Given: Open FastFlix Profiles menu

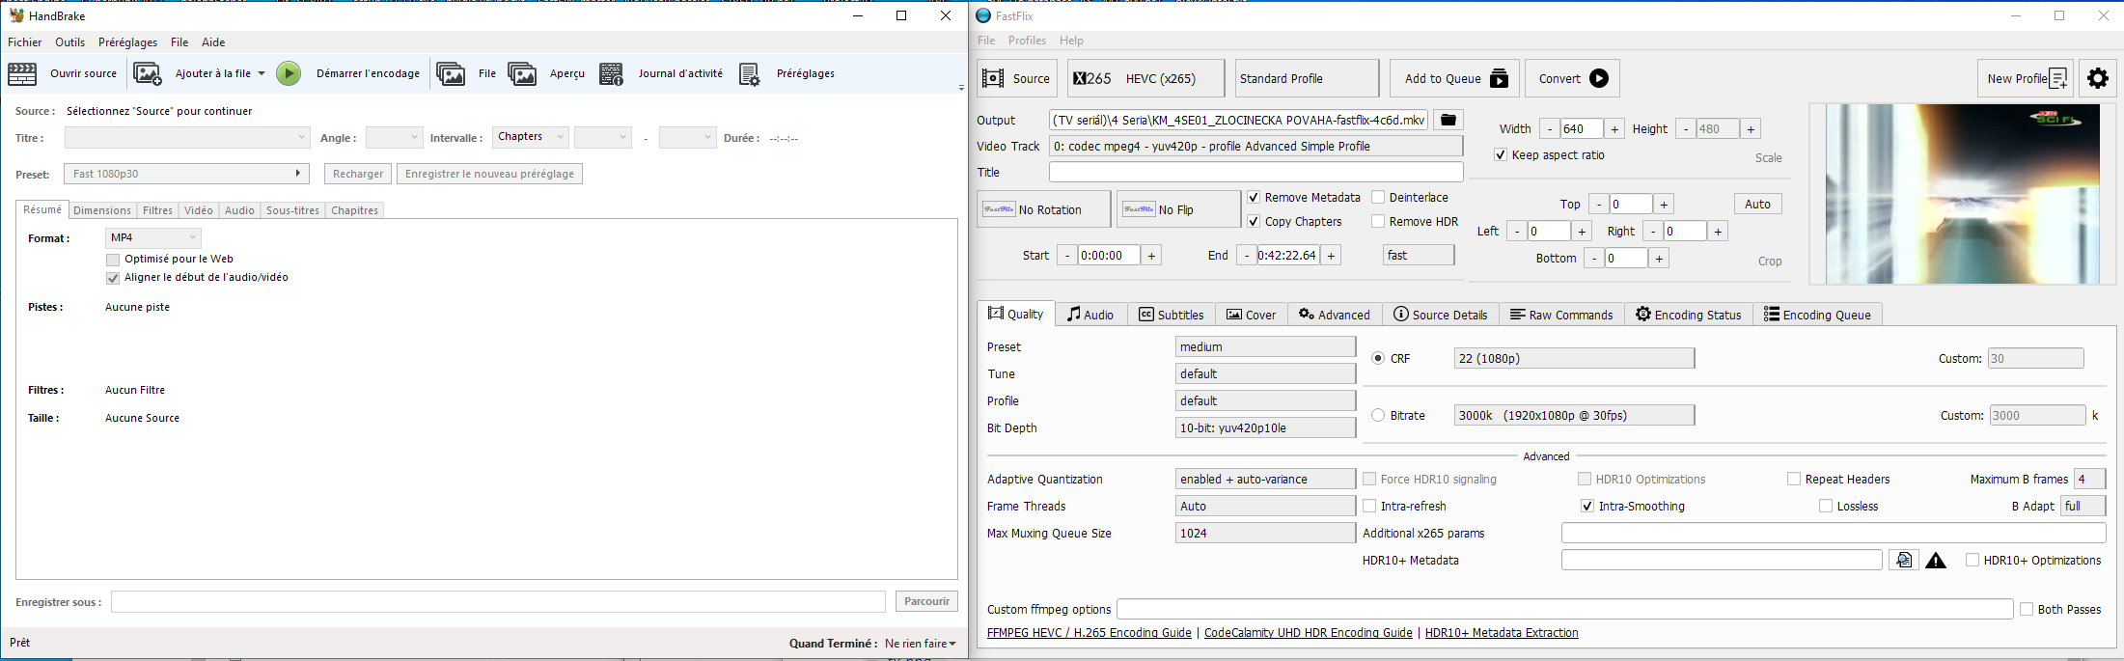Looking at the screenshot, I should 1027,41.
